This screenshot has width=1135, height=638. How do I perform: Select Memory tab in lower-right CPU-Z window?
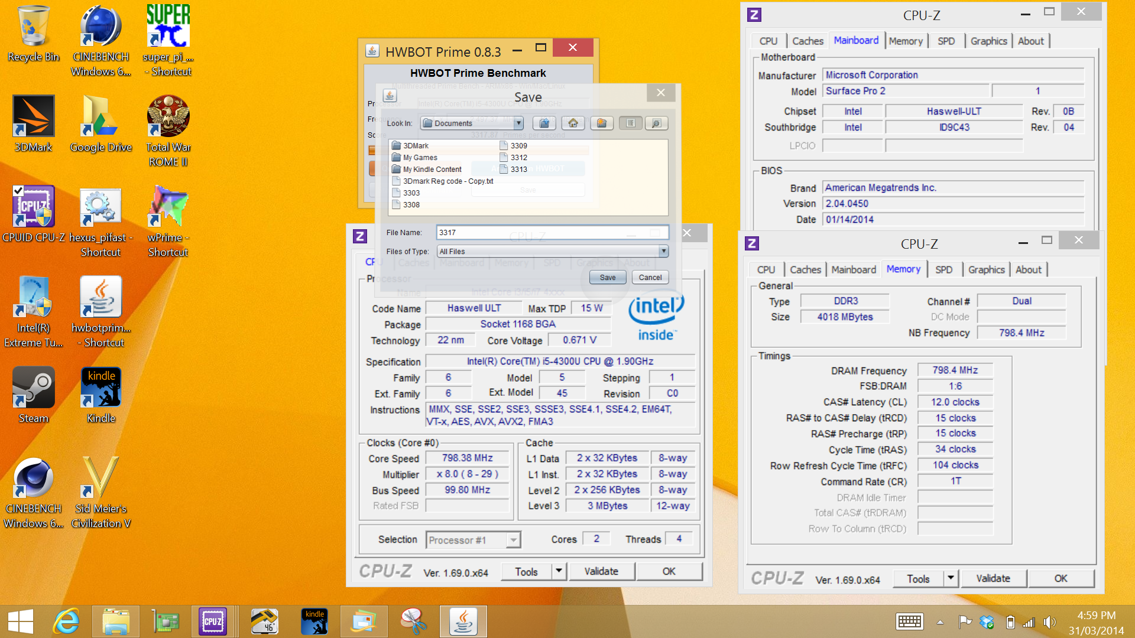tap(903, 269)
